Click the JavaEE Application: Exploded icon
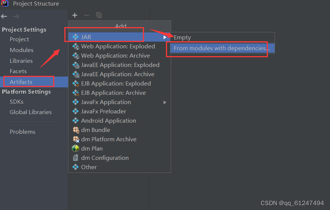This screenshot has height=210, width=330. point(76,65)
